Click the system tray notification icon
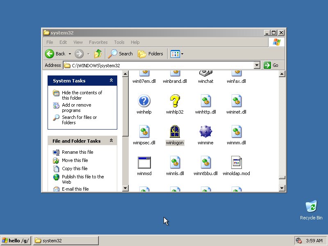The width and height of the screenshot is (328, 246). [x=299, y=241]
